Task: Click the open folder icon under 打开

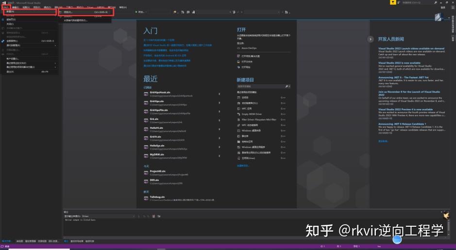Action: point(238,62)
